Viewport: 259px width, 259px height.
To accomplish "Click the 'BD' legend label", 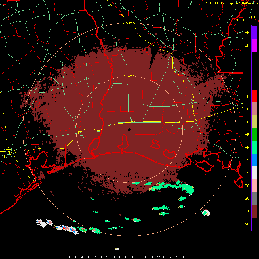I will 247,122.
